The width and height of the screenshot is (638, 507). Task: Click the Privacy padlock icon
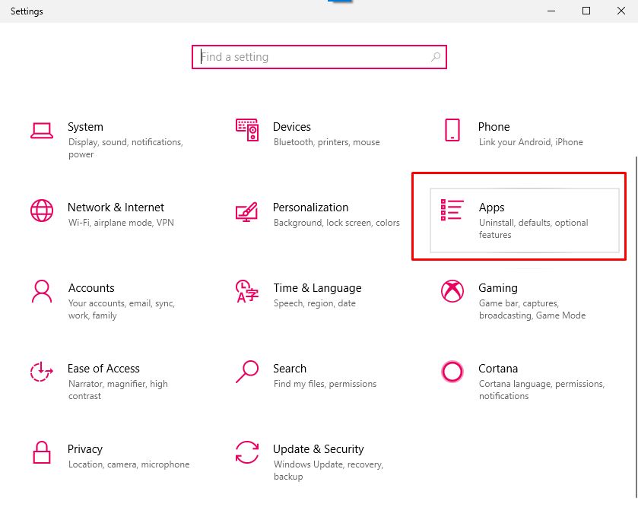pos(42,452)
